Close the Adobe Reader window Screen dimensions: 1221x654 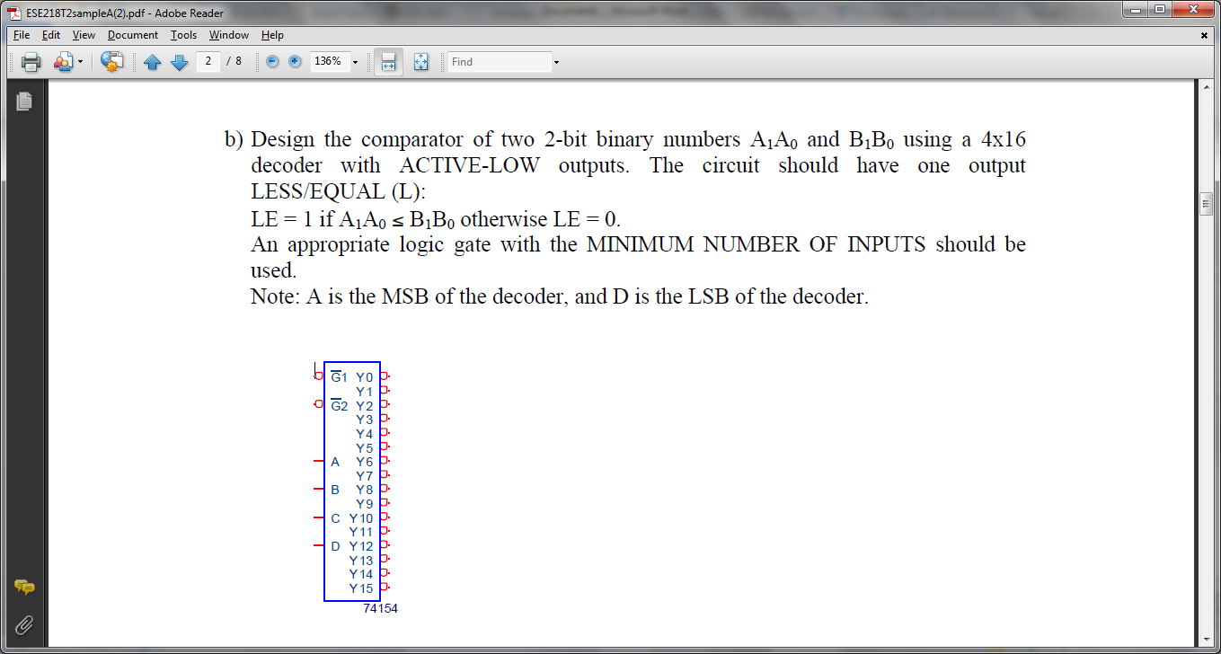point(1194,10)
